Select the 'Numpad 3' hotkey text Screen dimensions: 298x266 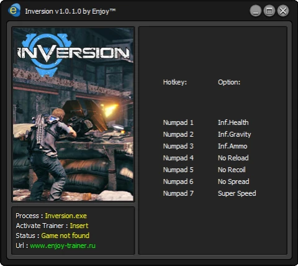tap(178, 146)
